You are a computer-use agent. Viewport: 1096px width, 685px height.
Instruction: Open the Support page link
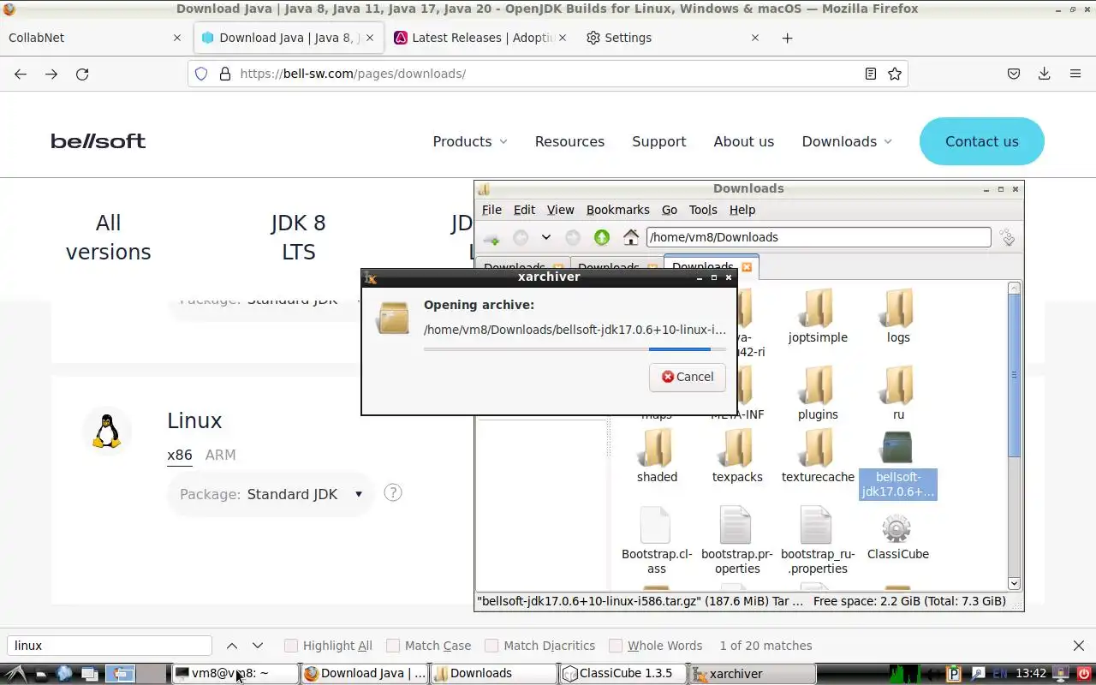pyautogui.click(x=658, y=141)
